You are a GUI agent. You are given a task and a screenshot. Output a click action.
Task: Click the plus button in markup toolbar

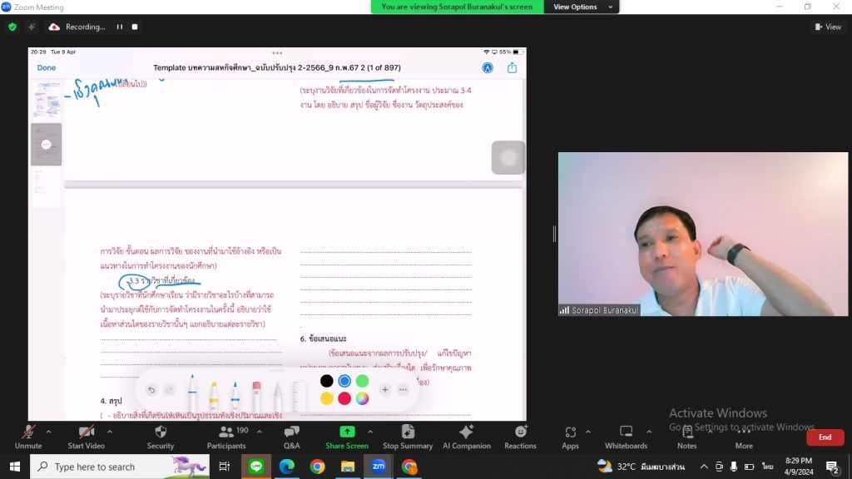tap(384, 389)
